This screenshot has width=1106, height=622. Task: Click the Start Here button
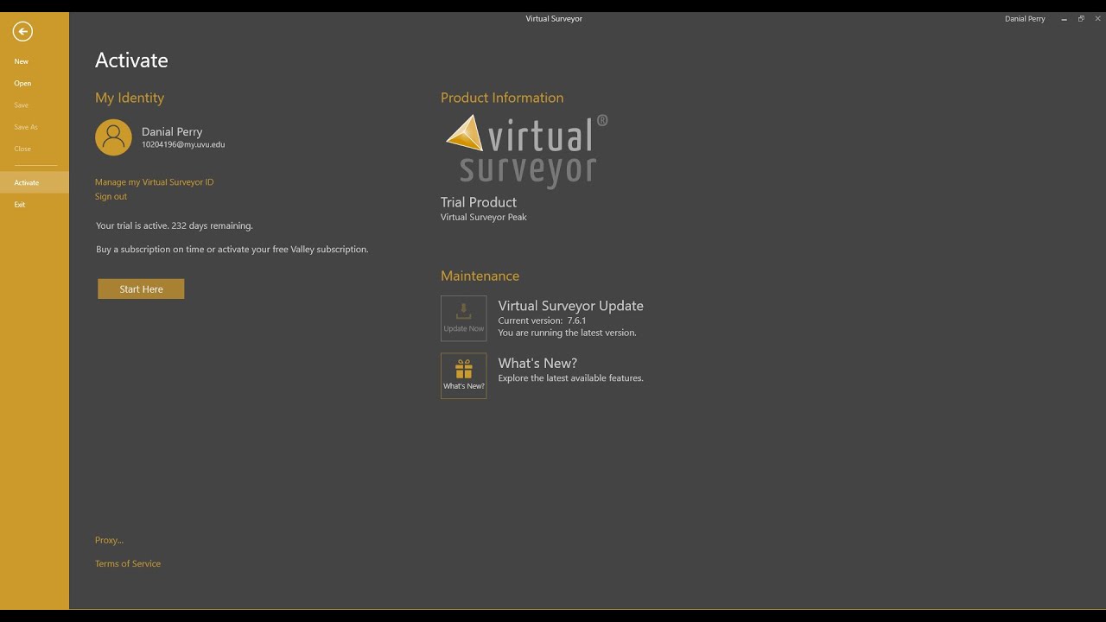point(141,289)
